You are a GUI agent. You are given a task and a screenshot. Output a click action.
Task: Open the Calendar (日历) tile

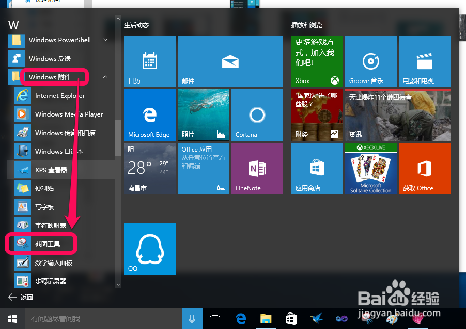click(149, 61)
